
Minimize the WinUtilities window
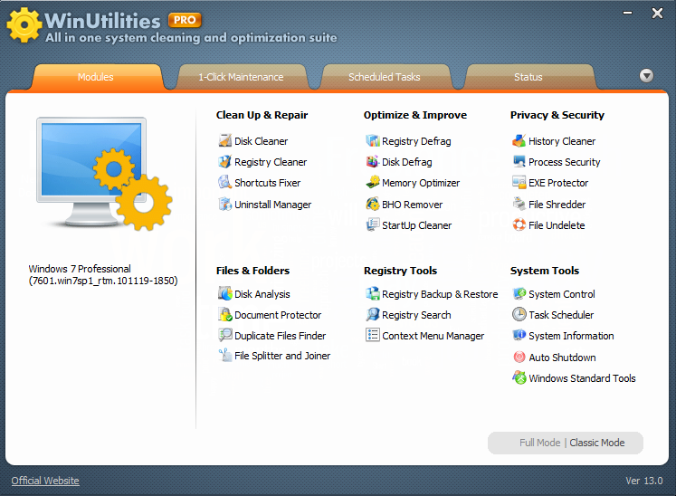pyautogui.click(x=628, y=13)
